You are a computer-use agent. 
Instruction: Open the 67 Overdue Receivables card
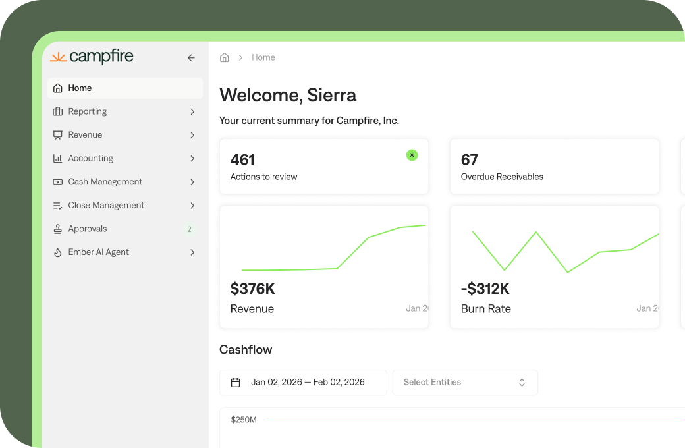tap(555, 167)
